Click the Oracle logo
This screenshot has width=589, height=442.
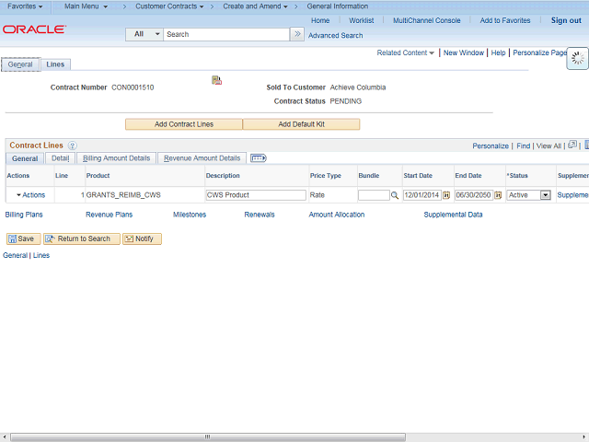tap(35, 29)
